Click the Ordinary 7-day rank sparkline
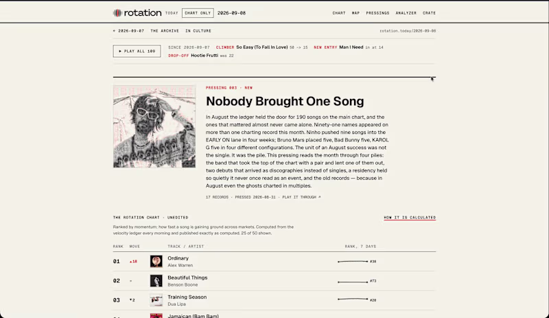This screenshot has height=318, width=549. (353, 262)
